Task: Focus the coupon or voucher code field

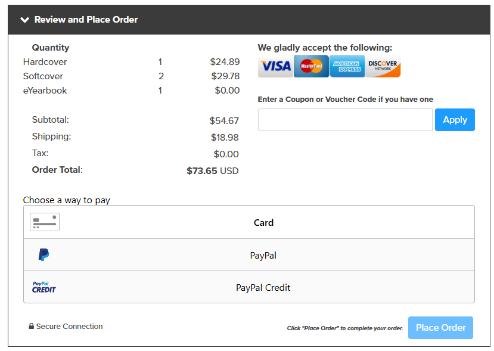Action: coord(345,120)
